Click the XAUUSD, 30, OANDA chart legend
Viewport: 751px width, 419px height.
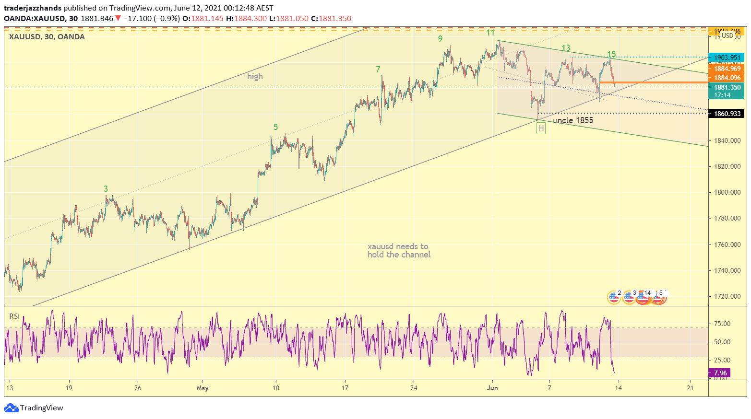click(x=47, y=37)
